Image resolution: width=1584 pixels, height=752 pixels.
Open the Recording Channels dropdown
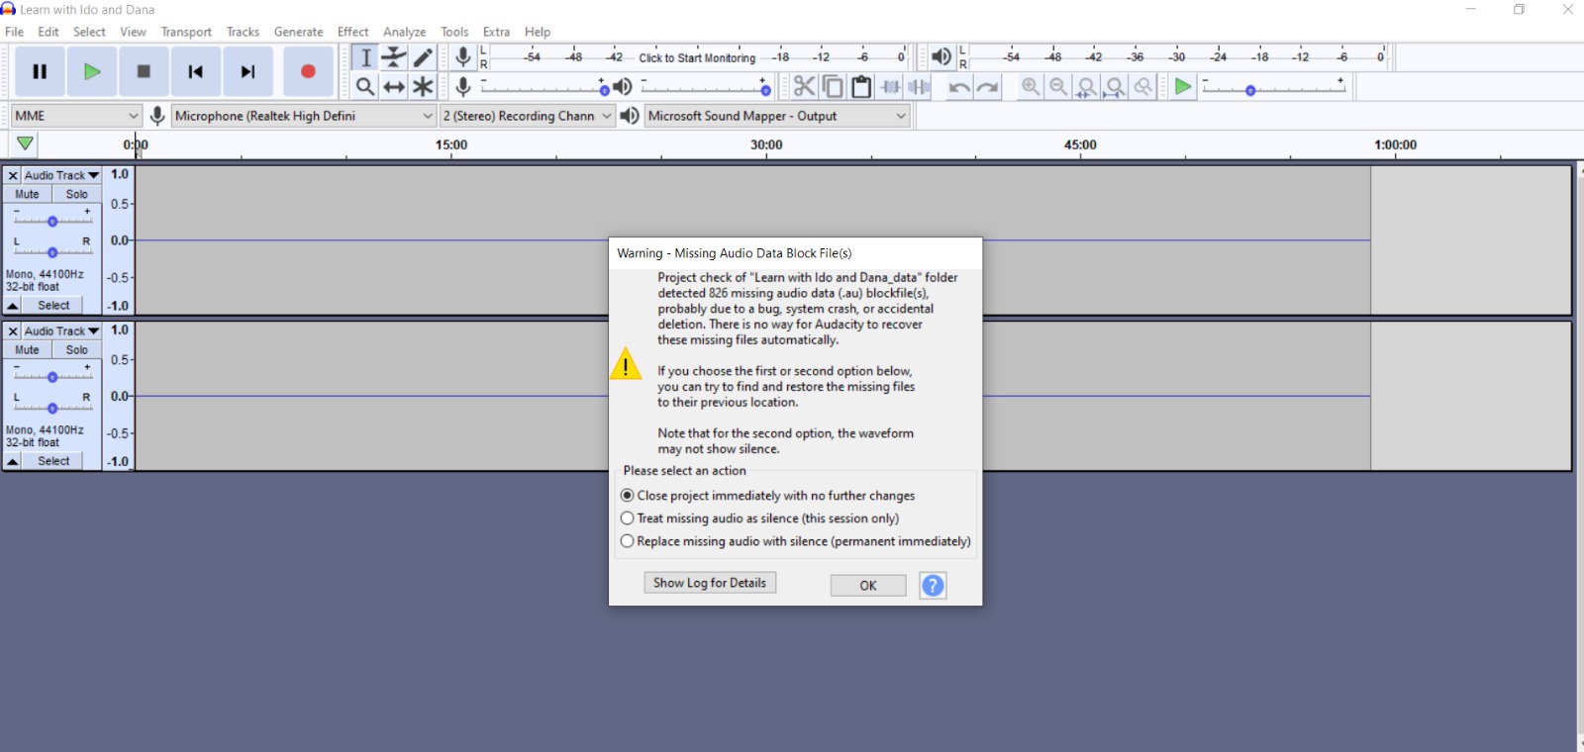[x=528, y=116]
